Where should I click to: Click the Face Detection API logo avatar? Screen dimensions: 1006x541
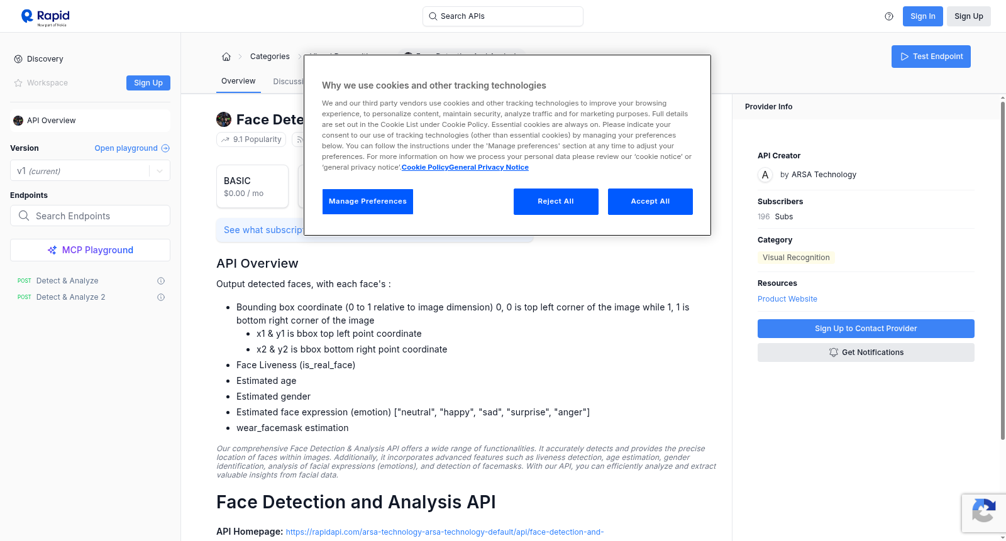[224, 119]
